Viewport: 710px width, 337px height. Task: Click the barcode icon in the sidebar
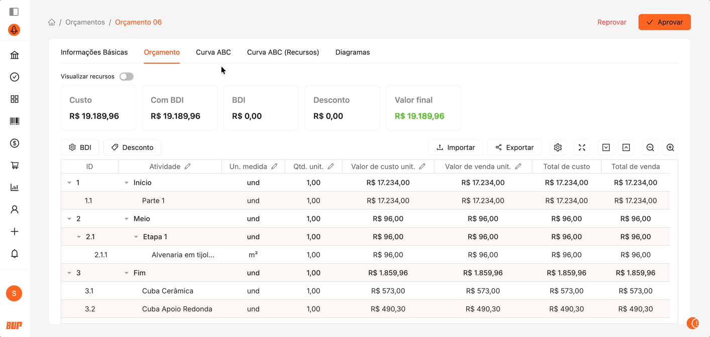[x=15, y=121]
